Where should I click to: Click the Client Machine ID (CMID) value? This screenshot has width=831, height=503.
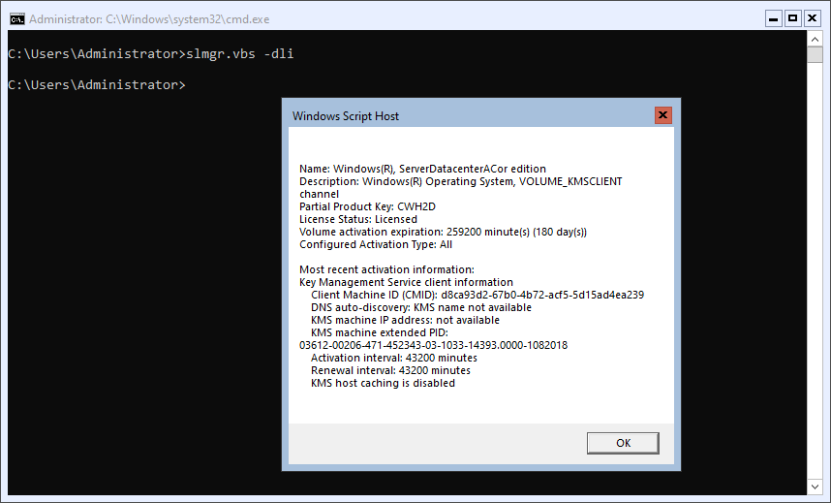542,295
